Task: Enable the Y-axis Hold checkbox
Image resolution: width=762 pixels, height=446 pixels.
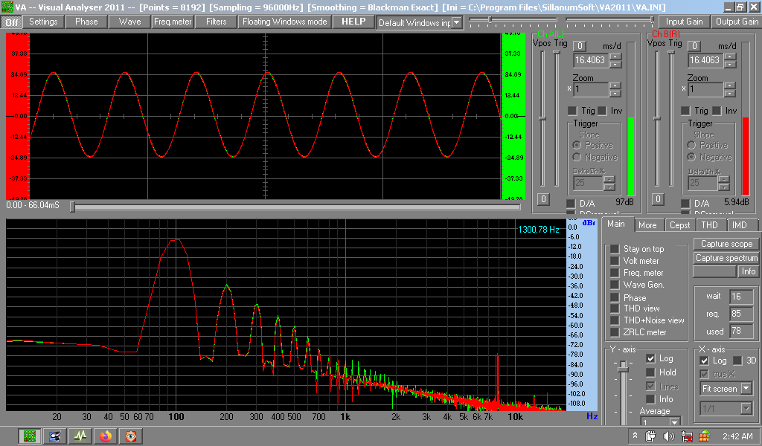Action: pos(650,372)
